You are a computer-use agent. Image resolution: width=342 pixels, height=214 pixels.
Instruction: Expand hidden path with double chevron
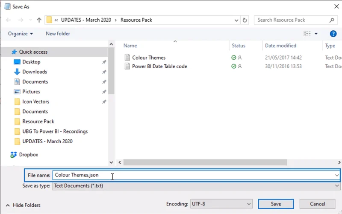click(56, 20)
